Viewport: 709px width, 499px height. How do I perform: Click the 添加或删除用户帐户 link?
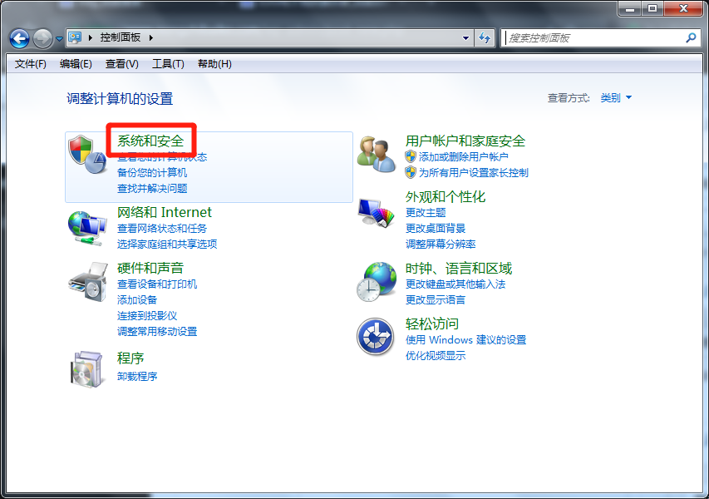click(x=464, y=157)
